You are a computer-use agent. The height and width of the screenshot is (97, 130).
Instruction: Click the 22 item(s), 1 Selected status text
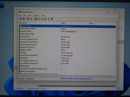pos(25,79)
